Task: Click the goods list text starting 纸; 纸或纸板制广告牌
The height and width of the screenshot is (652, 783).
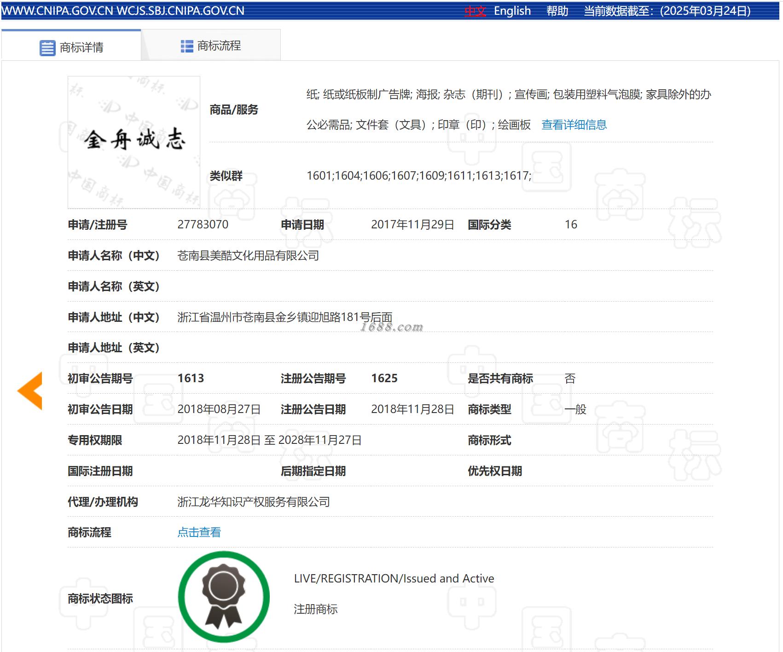Action: coord(509,110)
